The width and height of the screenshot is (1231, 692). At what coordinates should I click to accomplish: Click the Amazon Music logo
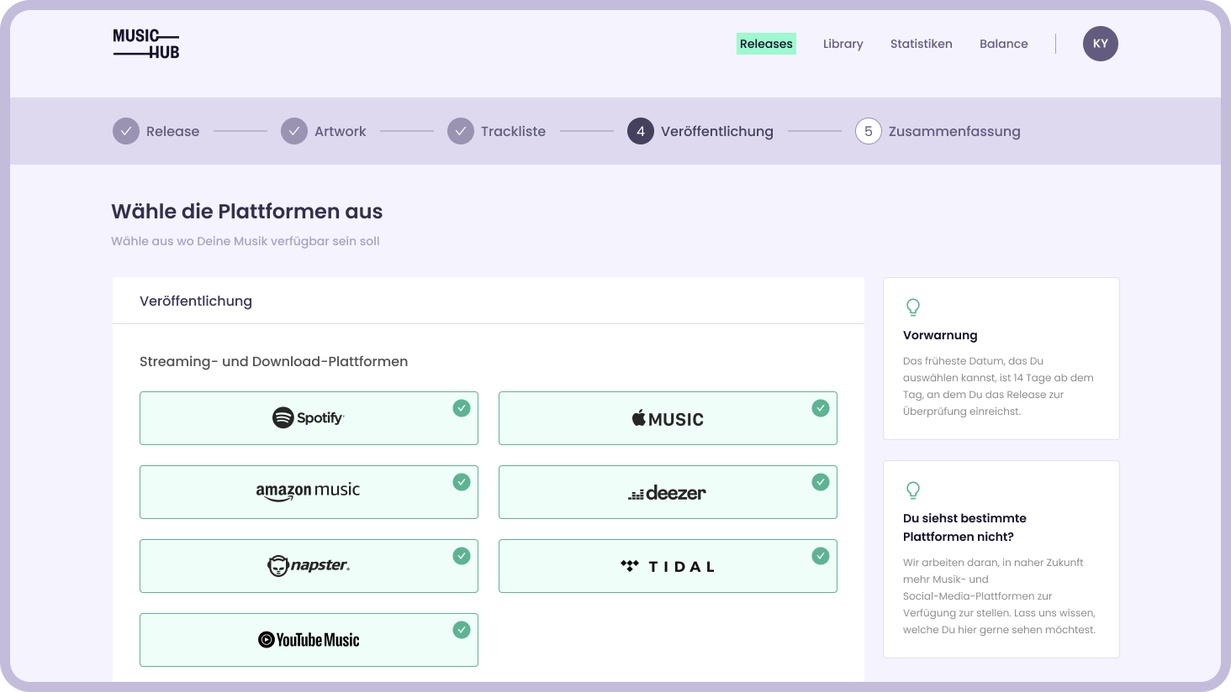pyautogui.click(x=309, y=492)
